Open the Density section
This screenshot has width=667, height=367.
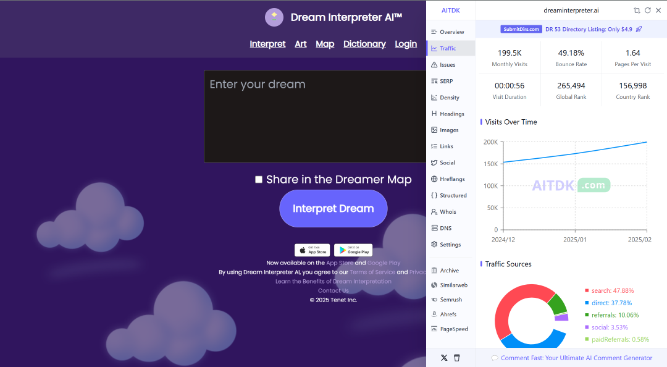click(450, 98)
